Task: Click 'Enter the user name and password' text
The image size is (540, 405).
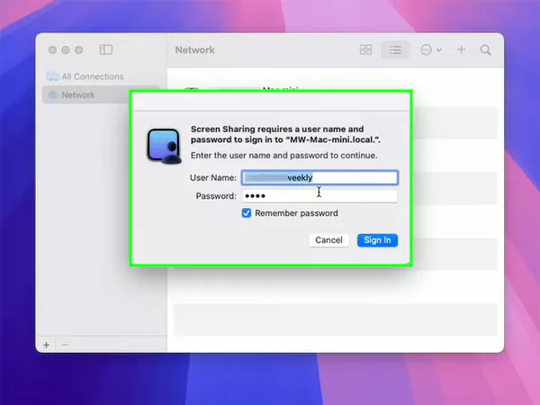Action: tap(283, 156)
